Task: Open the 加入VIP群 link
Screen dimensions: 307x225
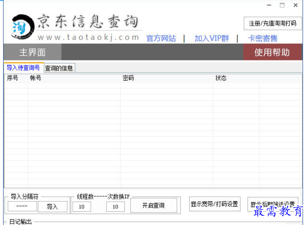Action: (212, 38)
